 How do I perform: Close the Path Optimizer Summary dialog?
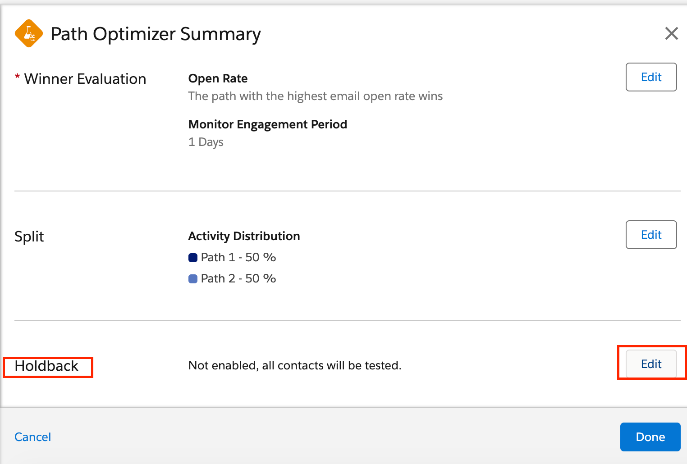pyautogui.click(x=671, y=33)
